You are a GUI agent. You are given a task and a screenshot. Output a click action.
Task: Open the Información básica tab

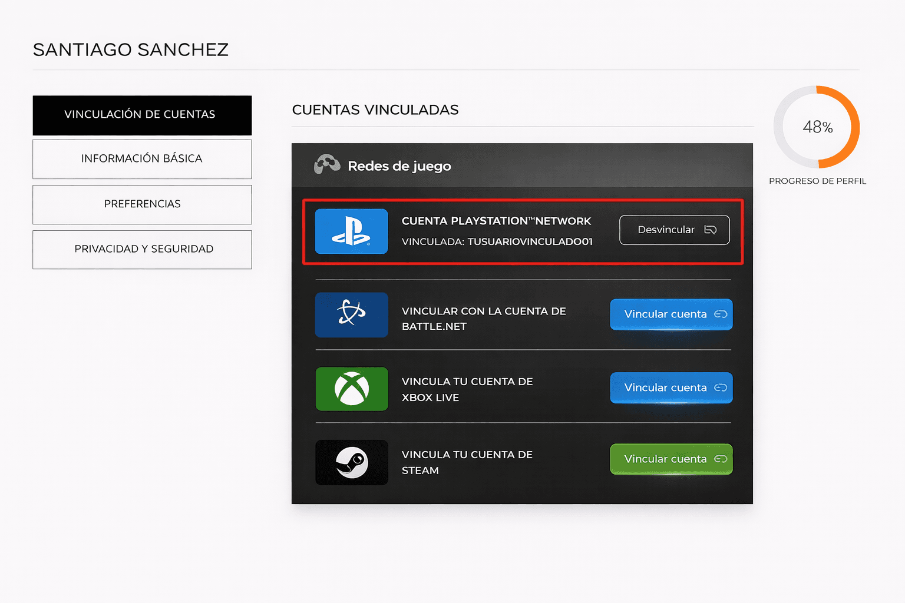pos(142,159)
